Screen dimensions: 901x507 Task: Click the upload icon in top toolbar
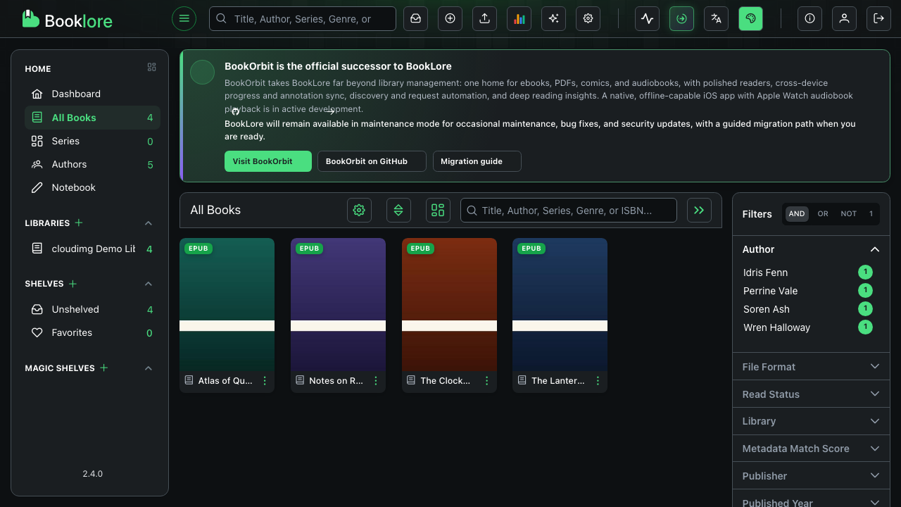(485, 18)
